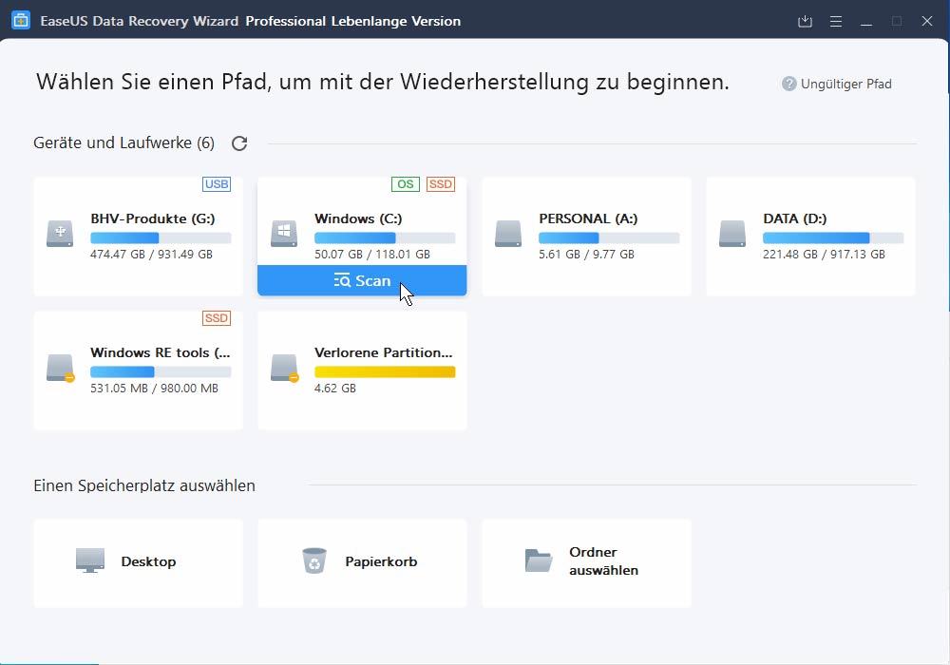Choose the Ordner auswählen option
The image size is (950, 665).
(586, 562)
